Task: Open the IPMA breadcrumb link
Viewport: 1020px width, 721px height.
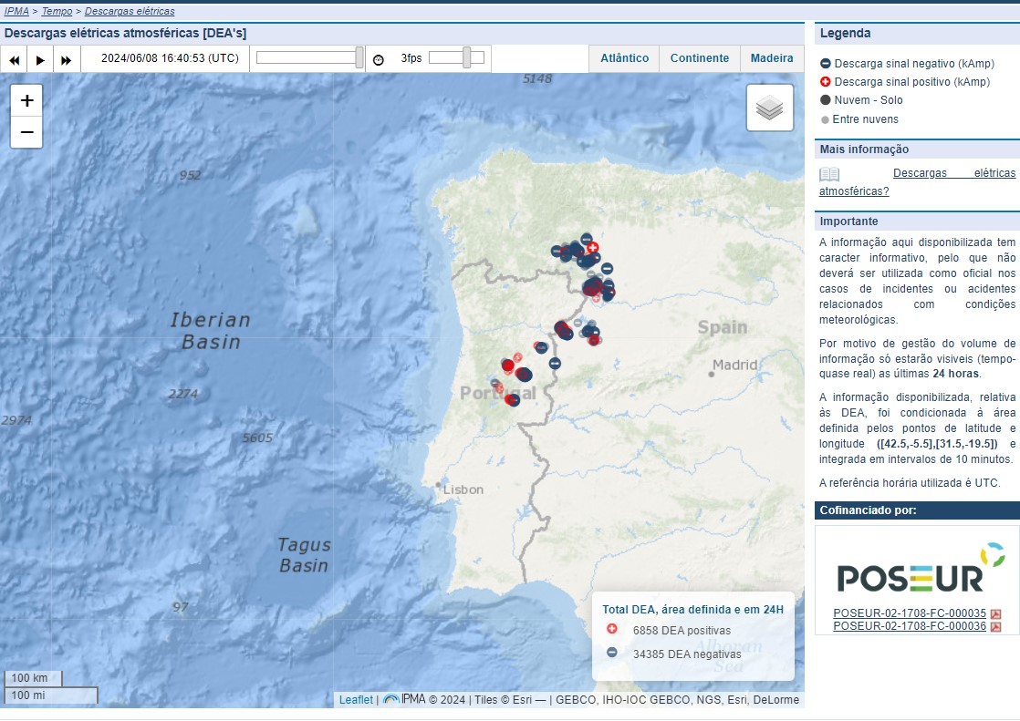Action: [x=16, y=12]
